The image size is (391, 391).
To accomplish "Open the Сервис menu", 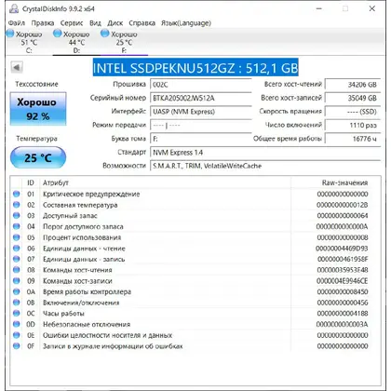I will (x=72, y=23).
